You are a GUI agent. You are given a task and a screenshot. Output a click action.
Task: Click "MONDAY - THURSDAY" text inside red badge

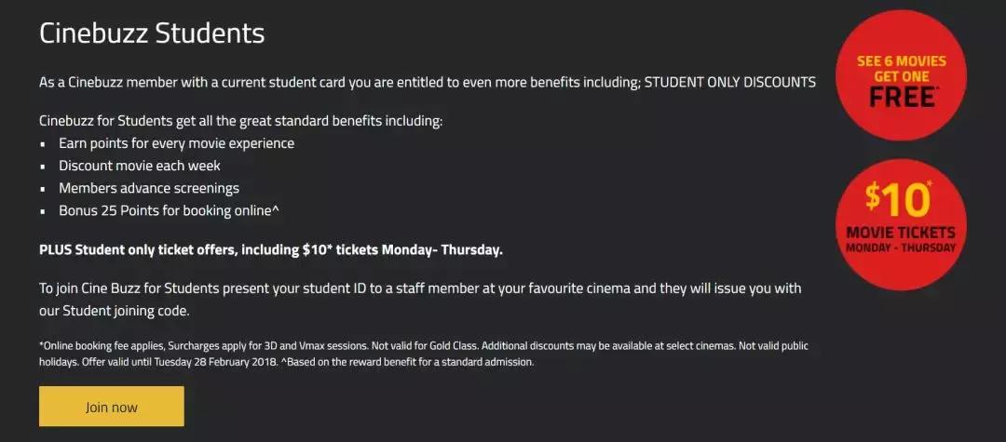tap(901, 248)
